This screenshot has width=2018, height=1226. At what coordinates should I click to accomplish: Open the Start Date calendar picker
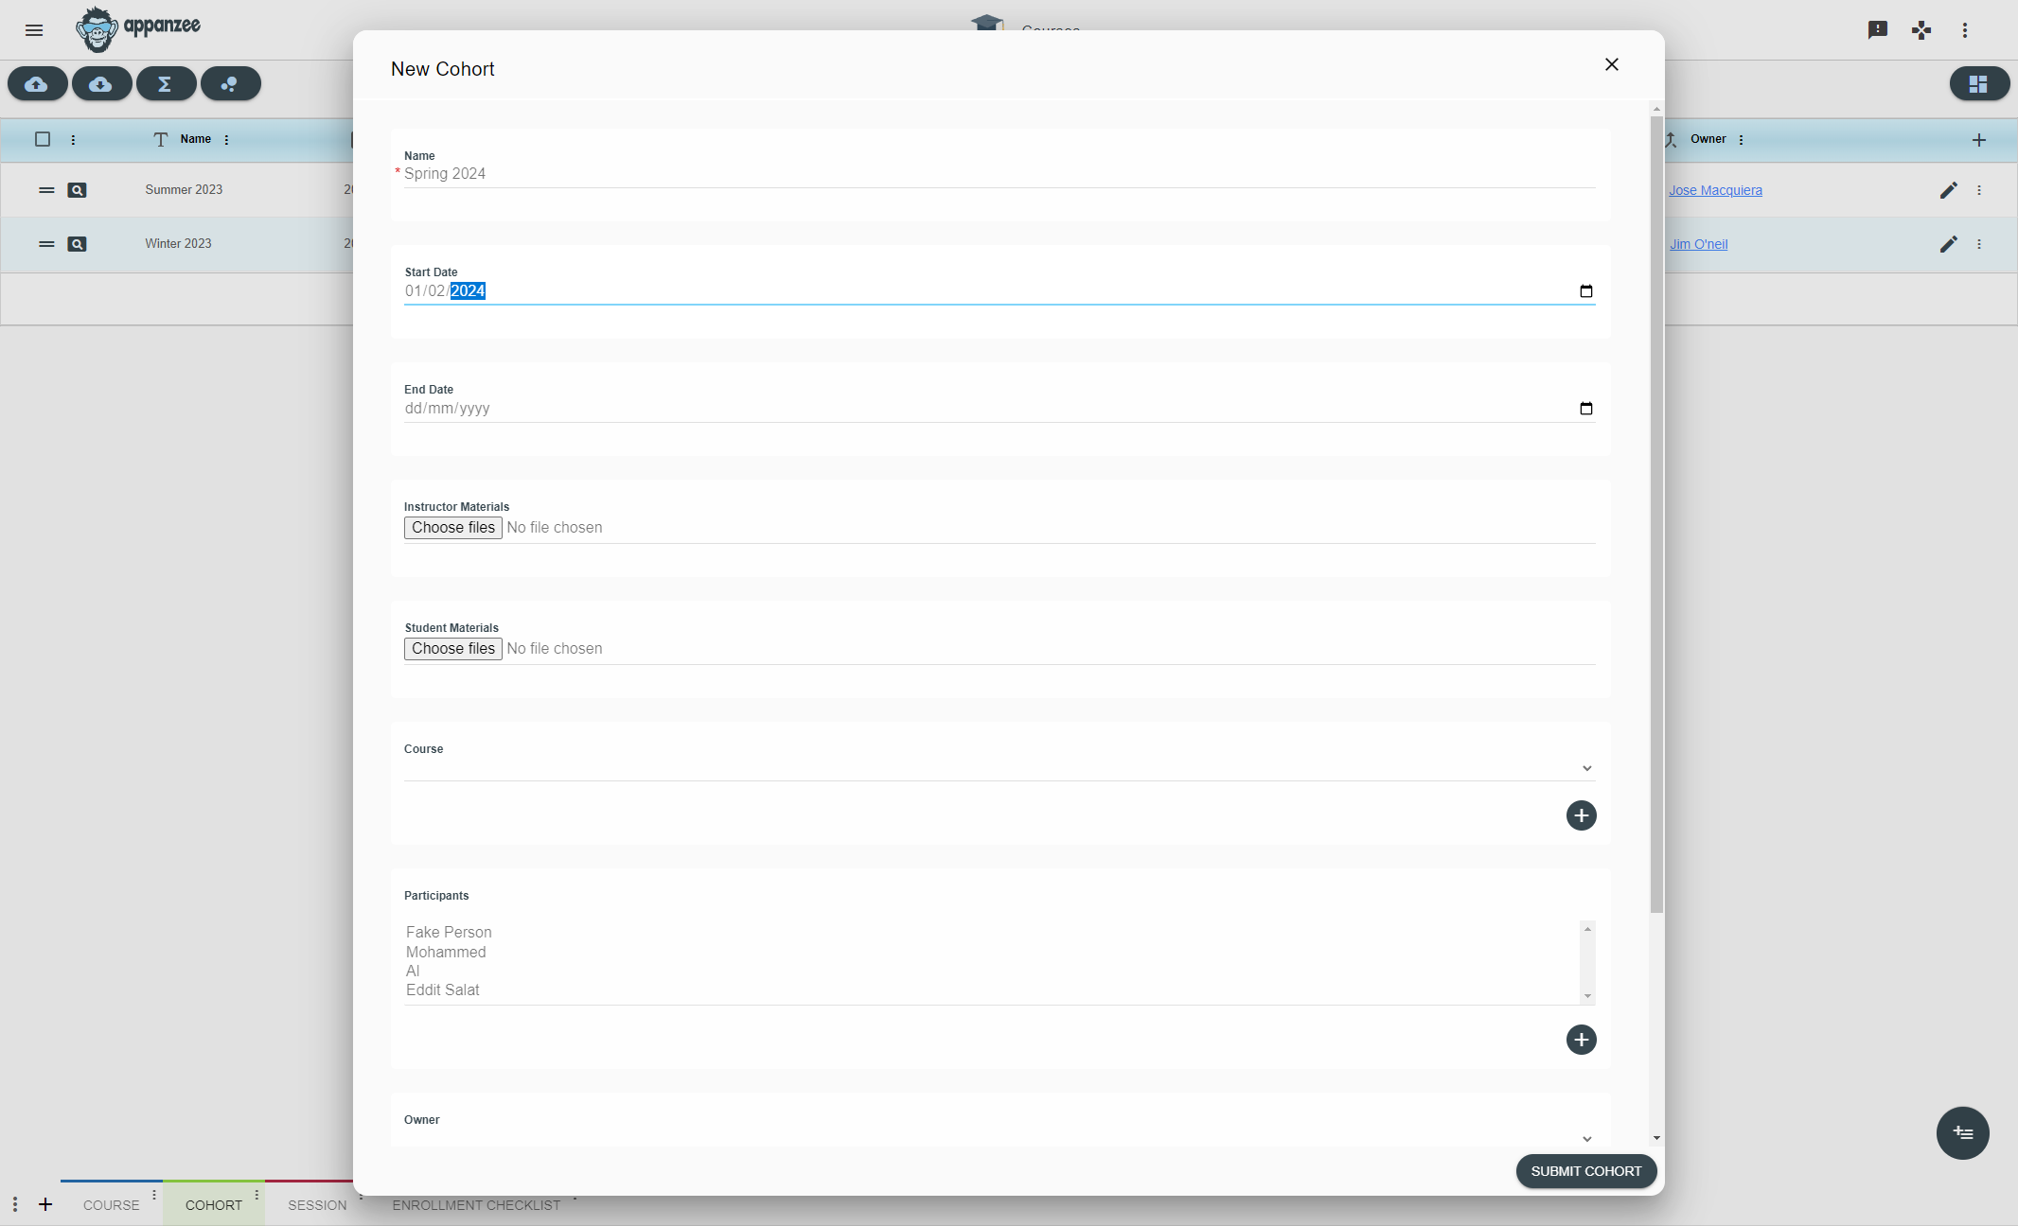coord(1586,291)
